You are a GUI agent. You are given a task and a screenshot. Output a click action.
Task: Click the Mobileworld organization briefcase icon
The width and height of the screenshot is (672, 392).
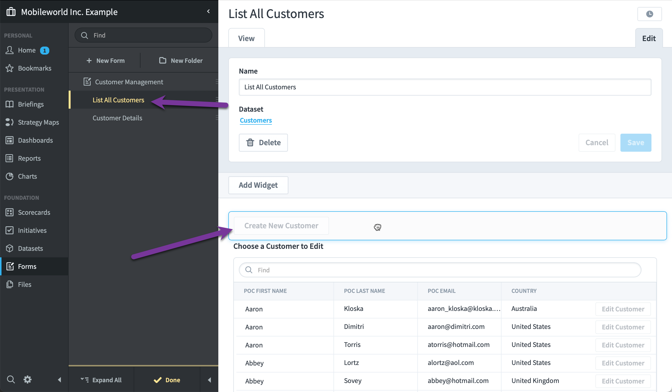point(11,12)
